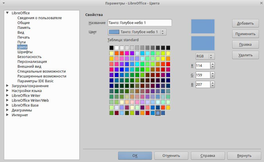Decrease the G value with down arrow
Image resolution: width=264 pixels, height=162 pixels.
[x=213, y=77]
